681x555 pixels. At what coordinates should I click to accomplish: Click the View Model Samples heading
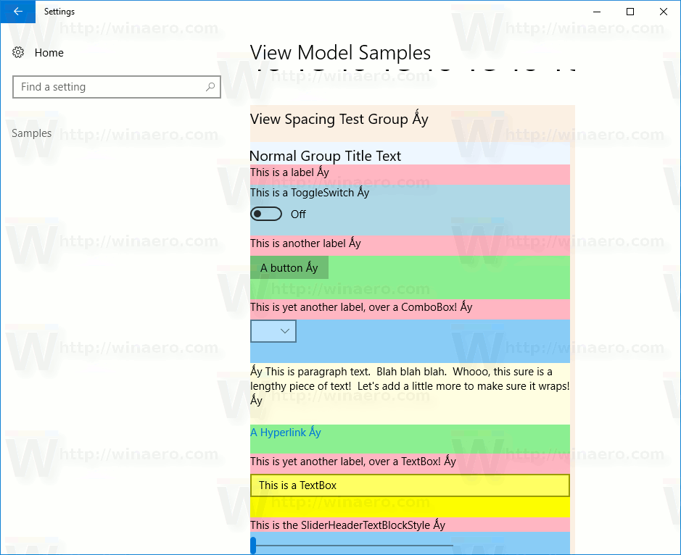[339, 52]
